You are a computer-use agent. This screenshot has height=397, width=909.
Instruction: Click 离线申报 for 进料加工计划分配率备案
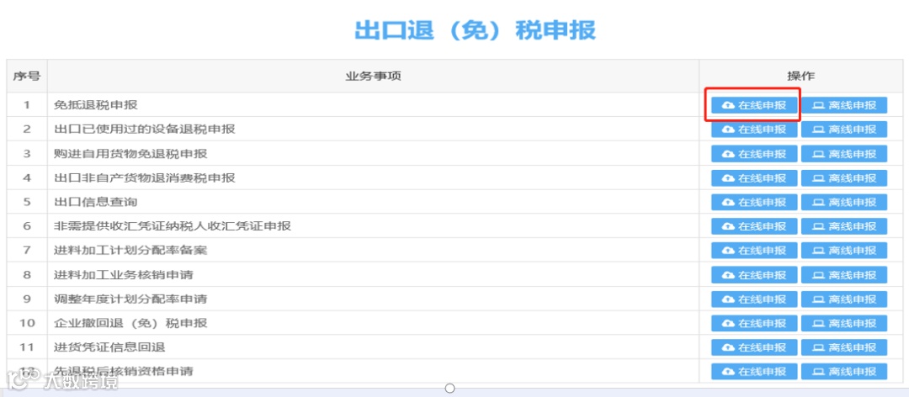(x=844, y=251)
